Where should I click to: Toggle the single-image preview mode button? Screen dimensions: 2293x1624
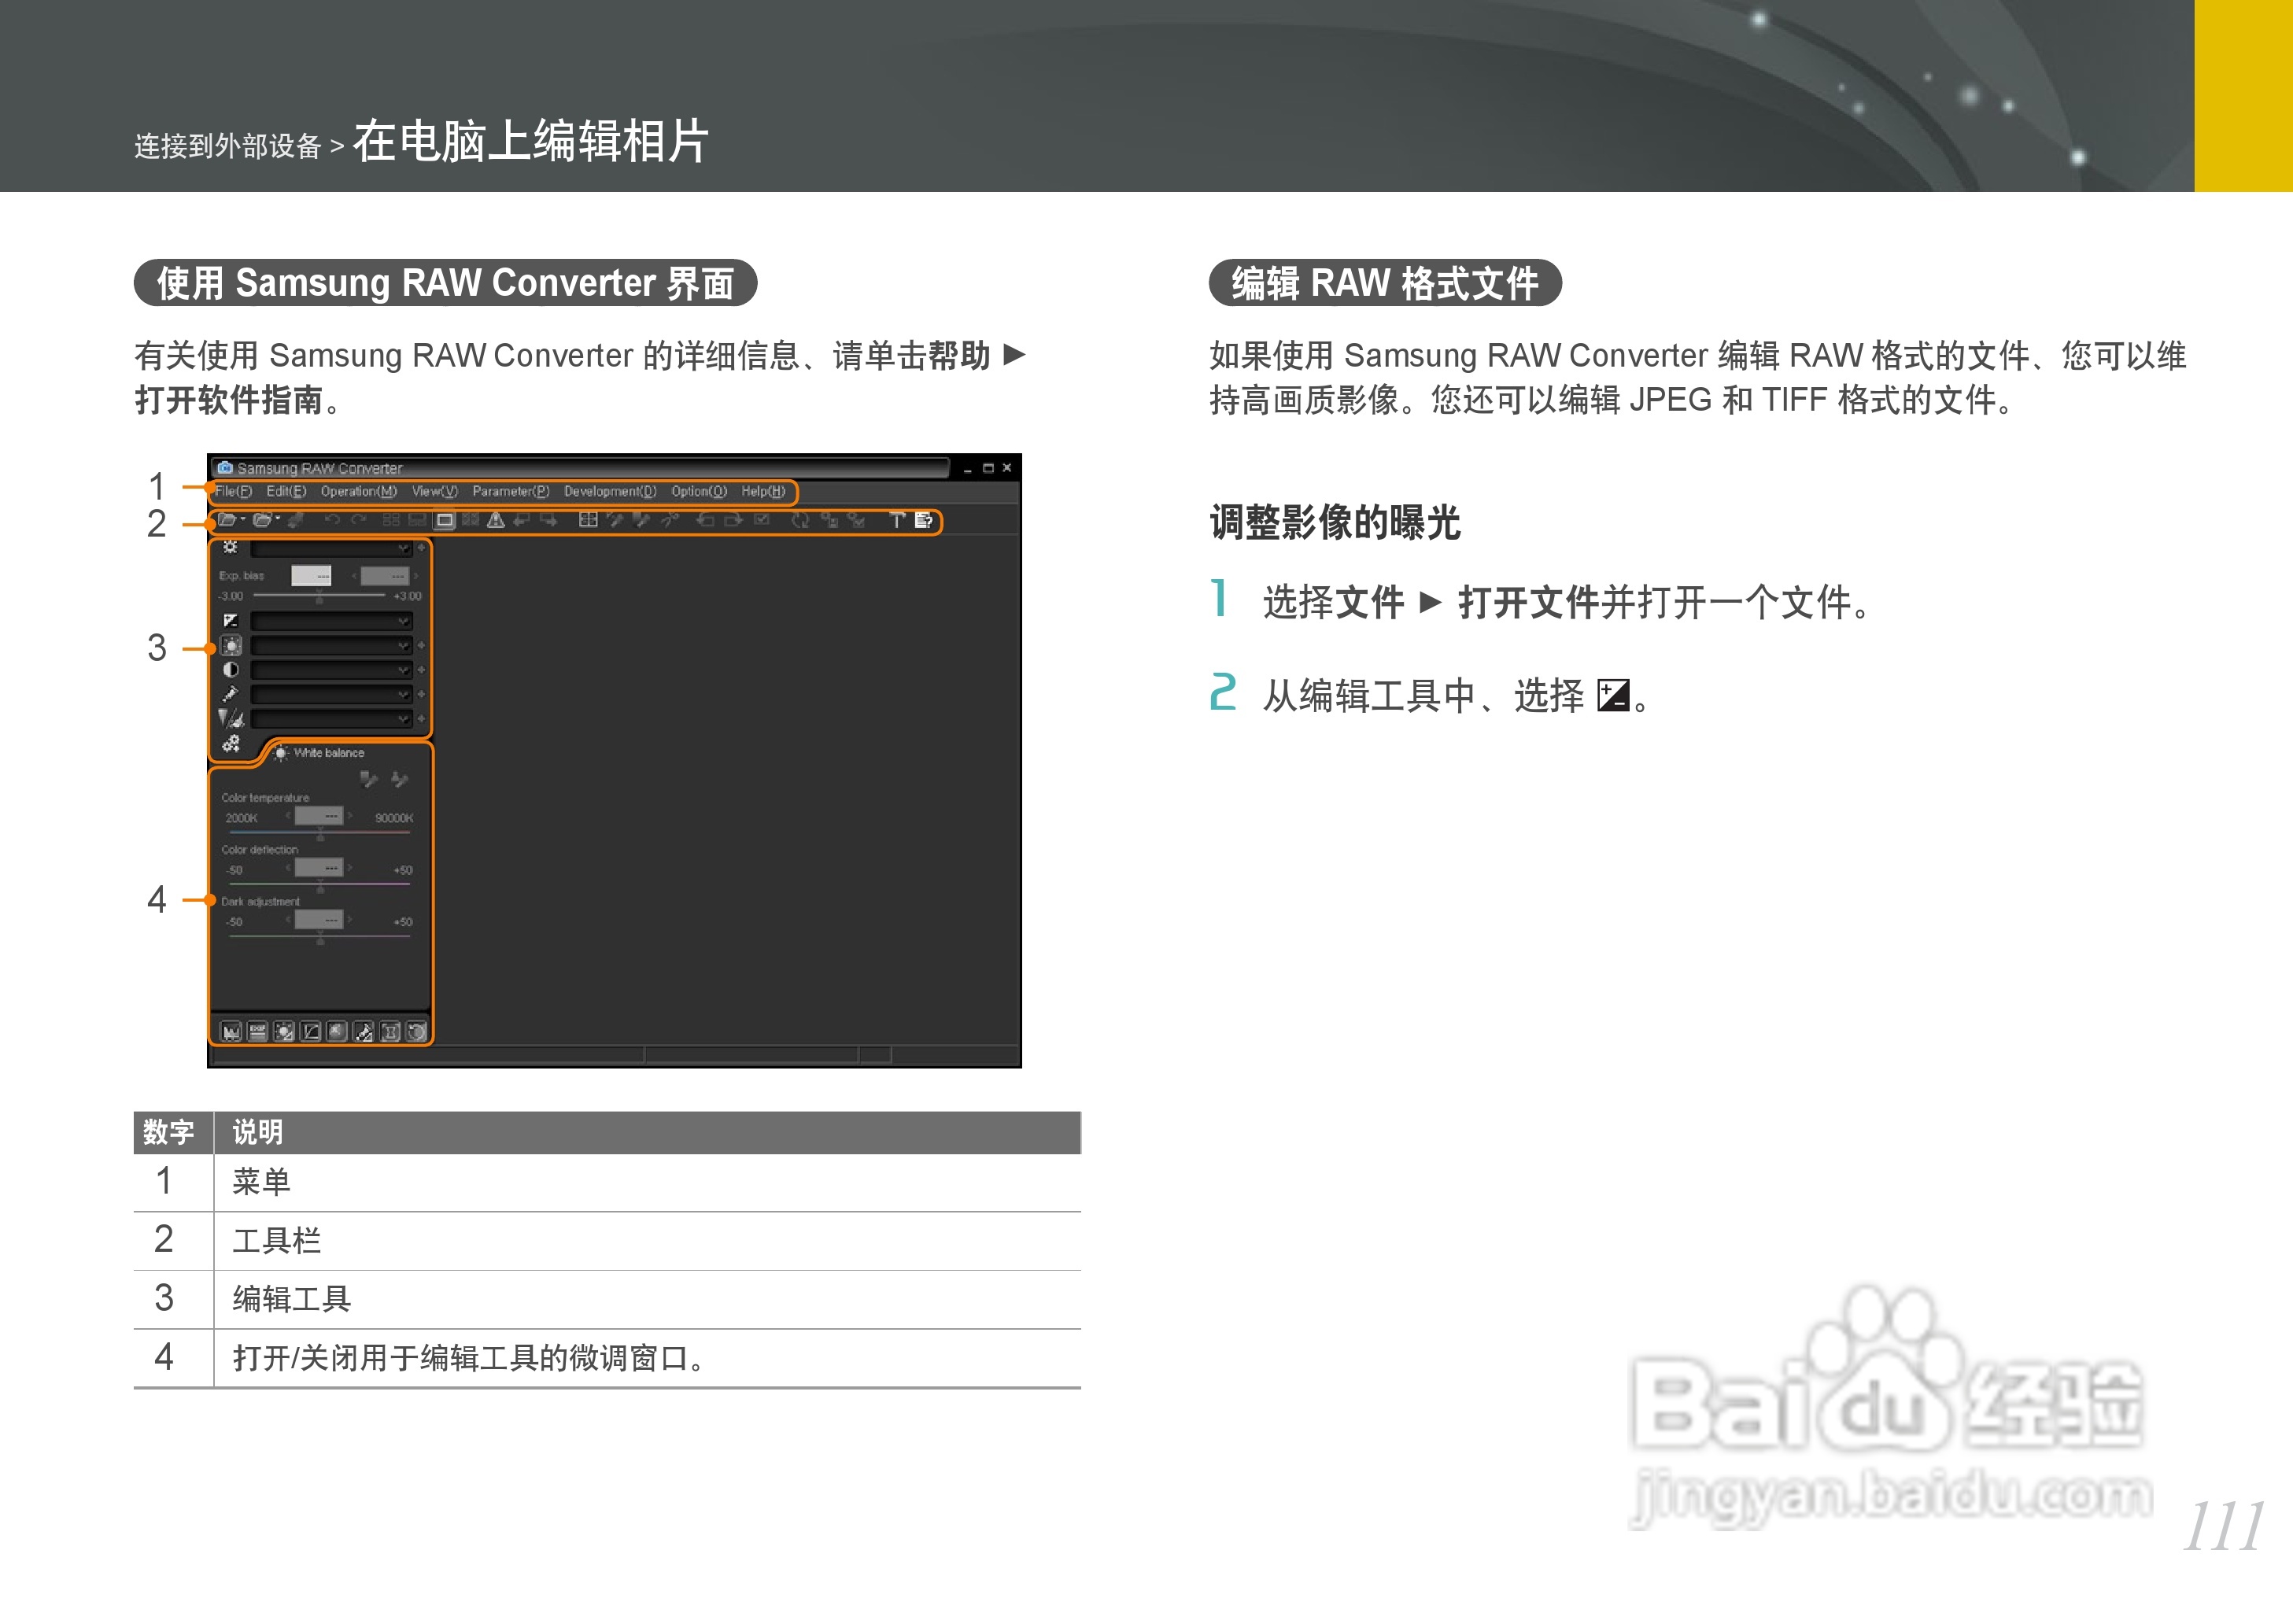point(445,520)
